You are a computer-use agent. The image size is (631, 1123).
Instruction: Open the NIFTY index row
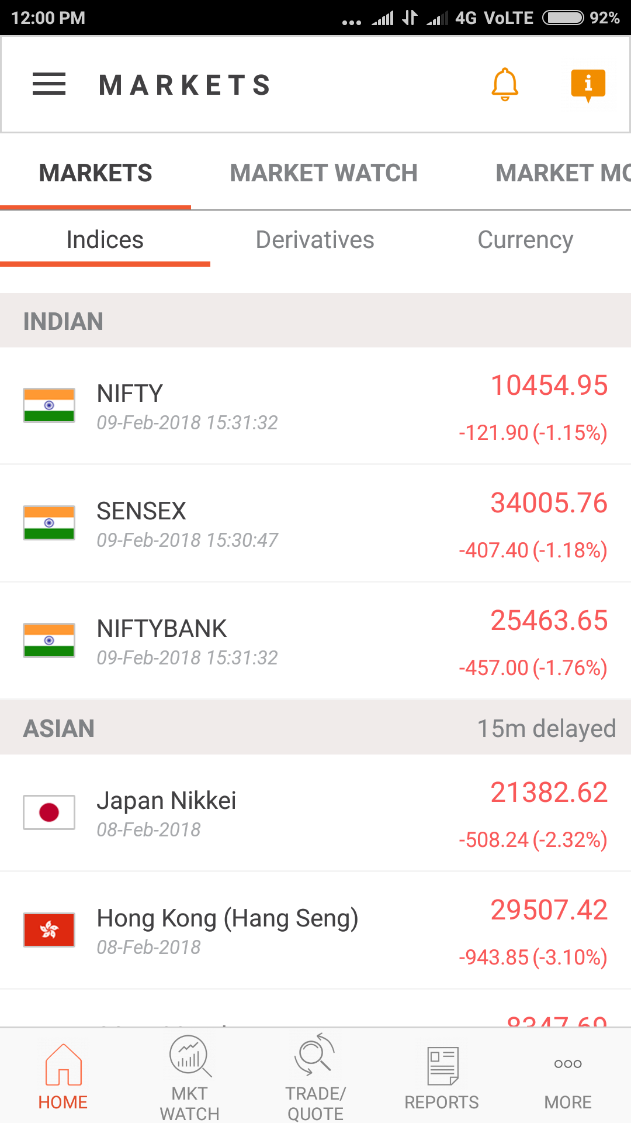point(315,406)
